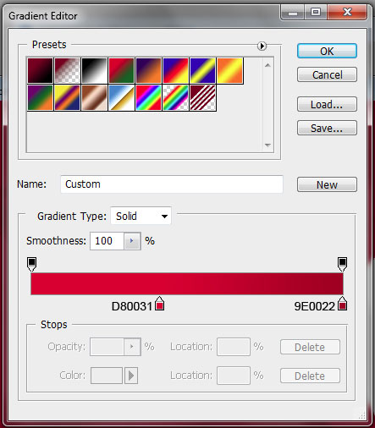Pick the chrome gradient preset
Image resolution: width=375 pixels, height=428 pixels.
pyautogui.click(x=121, y=97)
